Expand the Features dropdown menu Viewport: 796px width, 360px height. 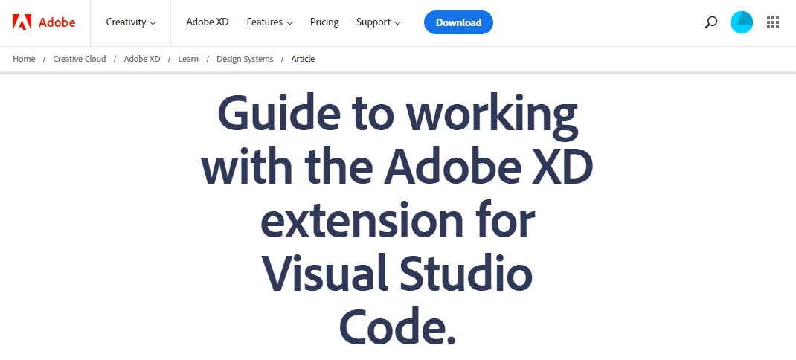pos(269,22)
